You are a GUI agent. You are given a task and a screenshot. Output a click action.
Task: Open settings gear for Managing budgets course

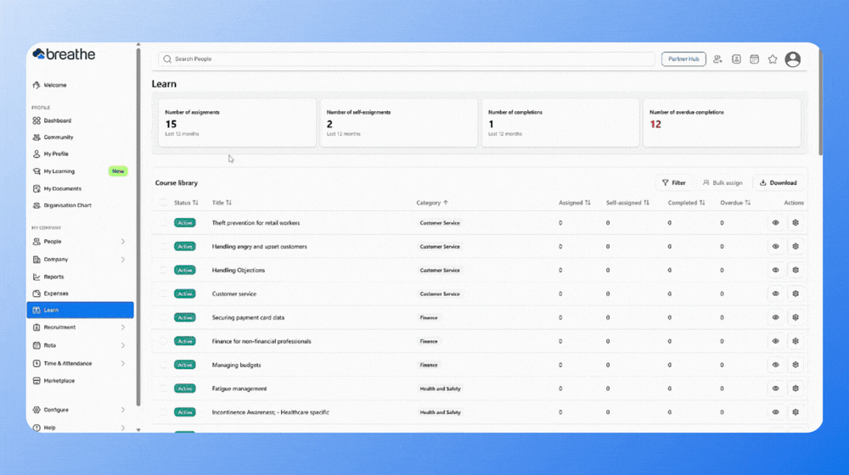pyautogui.click(x=796, y=365)
